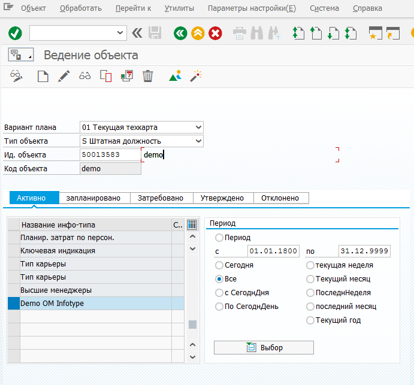The image size is (414, 385).
Task: Expand the Вариант плана dropdown
Action: pos(198,127)
